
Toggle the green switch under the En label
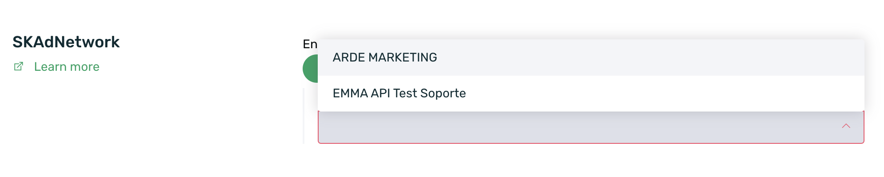[x=310, y=69]
